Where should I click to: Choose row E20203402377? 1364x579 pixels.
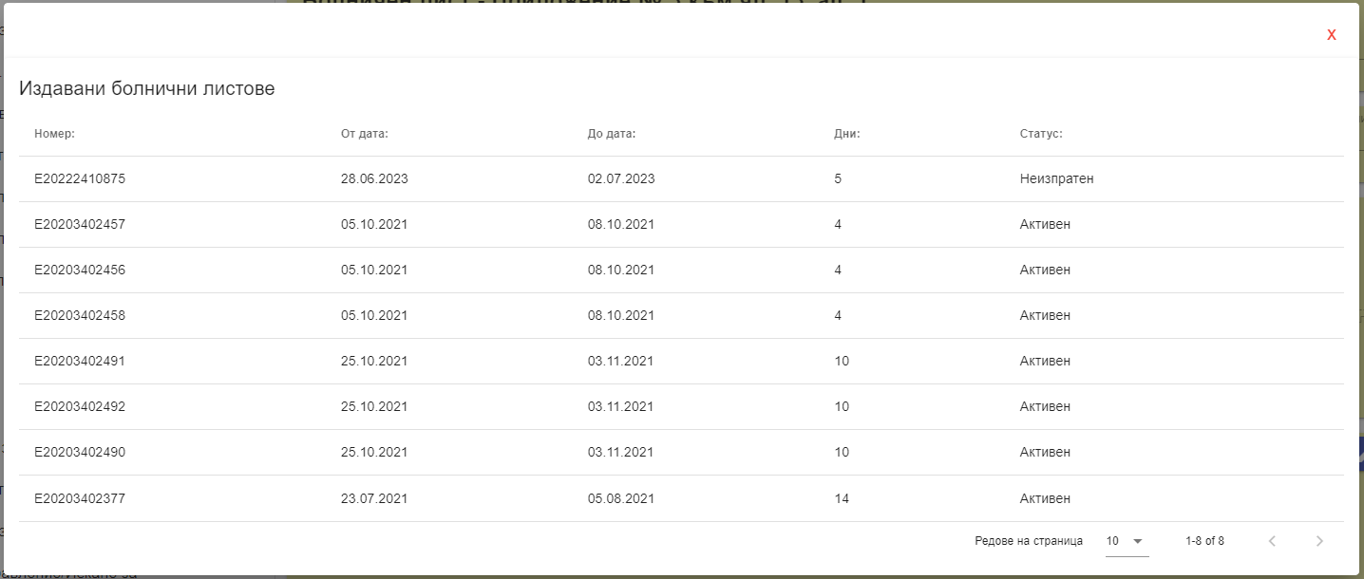tap(681, 498)
